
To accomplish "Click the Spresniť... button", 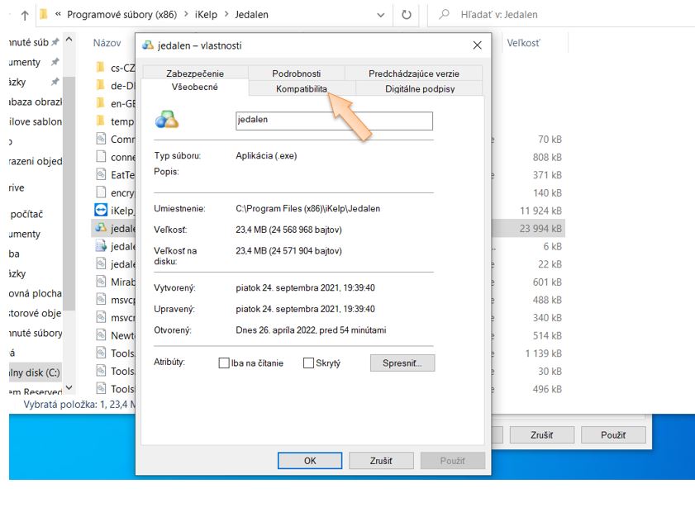I will (x=402, y=363).
